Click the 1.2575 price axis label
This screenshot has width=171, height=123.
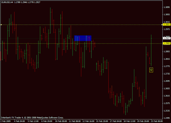[x=167, y=103]
